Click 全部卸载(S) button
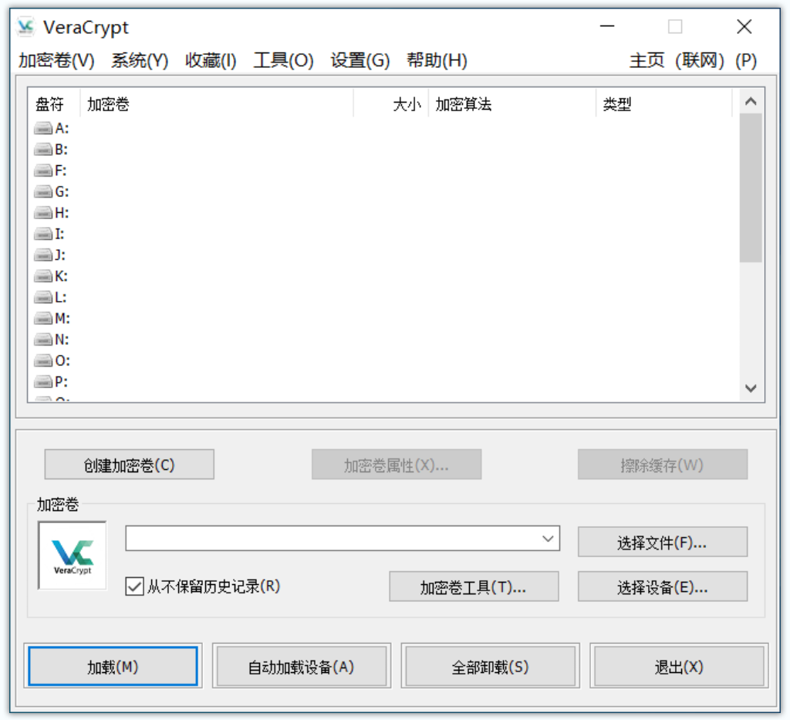 click(x=490, y=667)
